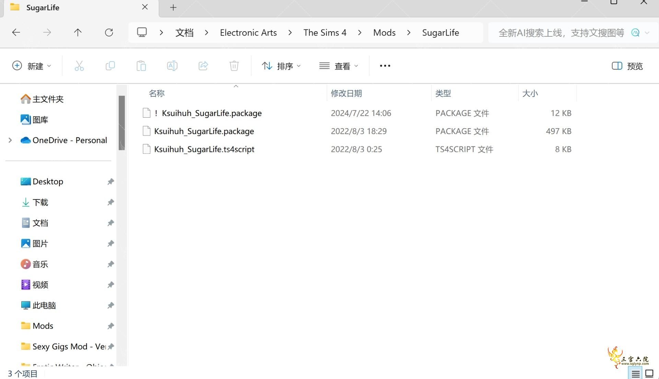
Task: Click SugarLife breadcrumb in address bar
Action: pos(440,33)
